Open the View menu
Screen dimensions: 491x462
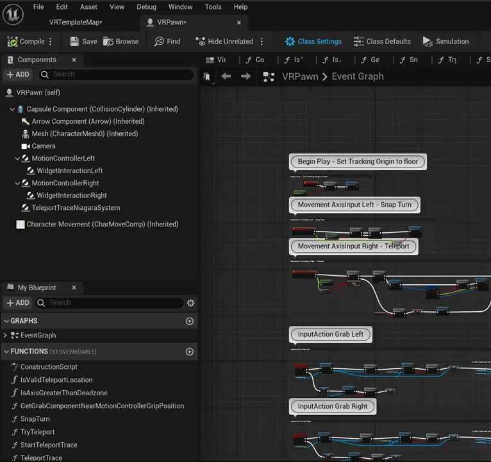click(117, 7)
